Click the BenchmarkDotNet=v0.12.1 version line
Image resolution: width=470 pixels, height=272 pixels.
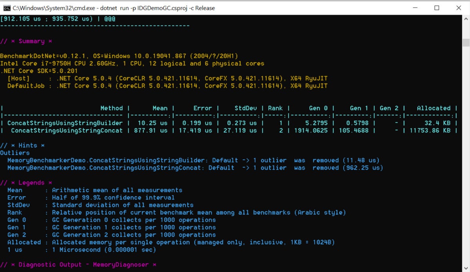pyautogui.click(x=119, y=56)
